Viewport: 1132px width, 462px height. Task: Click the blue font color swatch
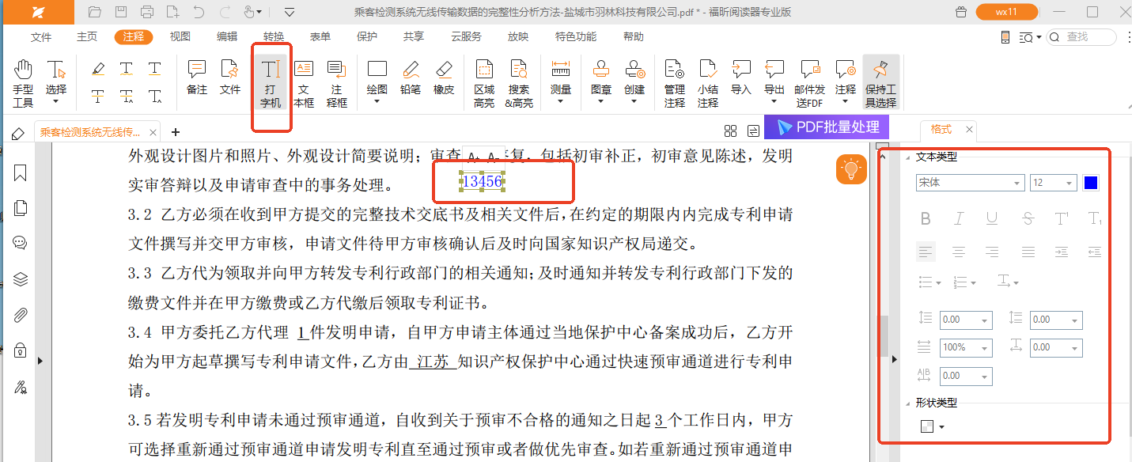pyautogui.click(x=1091, y=183)
